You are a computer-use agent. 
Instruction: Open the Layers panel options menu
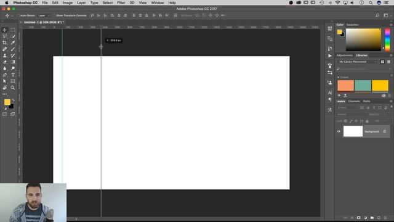click(x=391, y=101)
